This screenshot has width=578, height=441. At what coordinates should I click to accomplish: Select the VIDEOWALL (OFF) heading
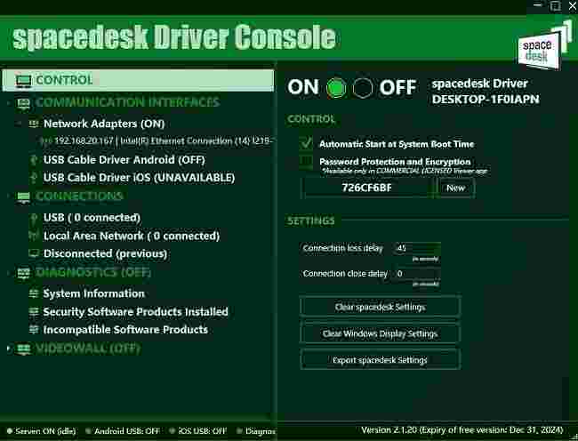click(x=88, y=349)
